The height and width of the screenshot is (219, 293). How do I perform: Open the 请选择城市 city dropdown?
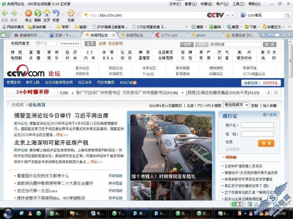(x=236, y=105)
